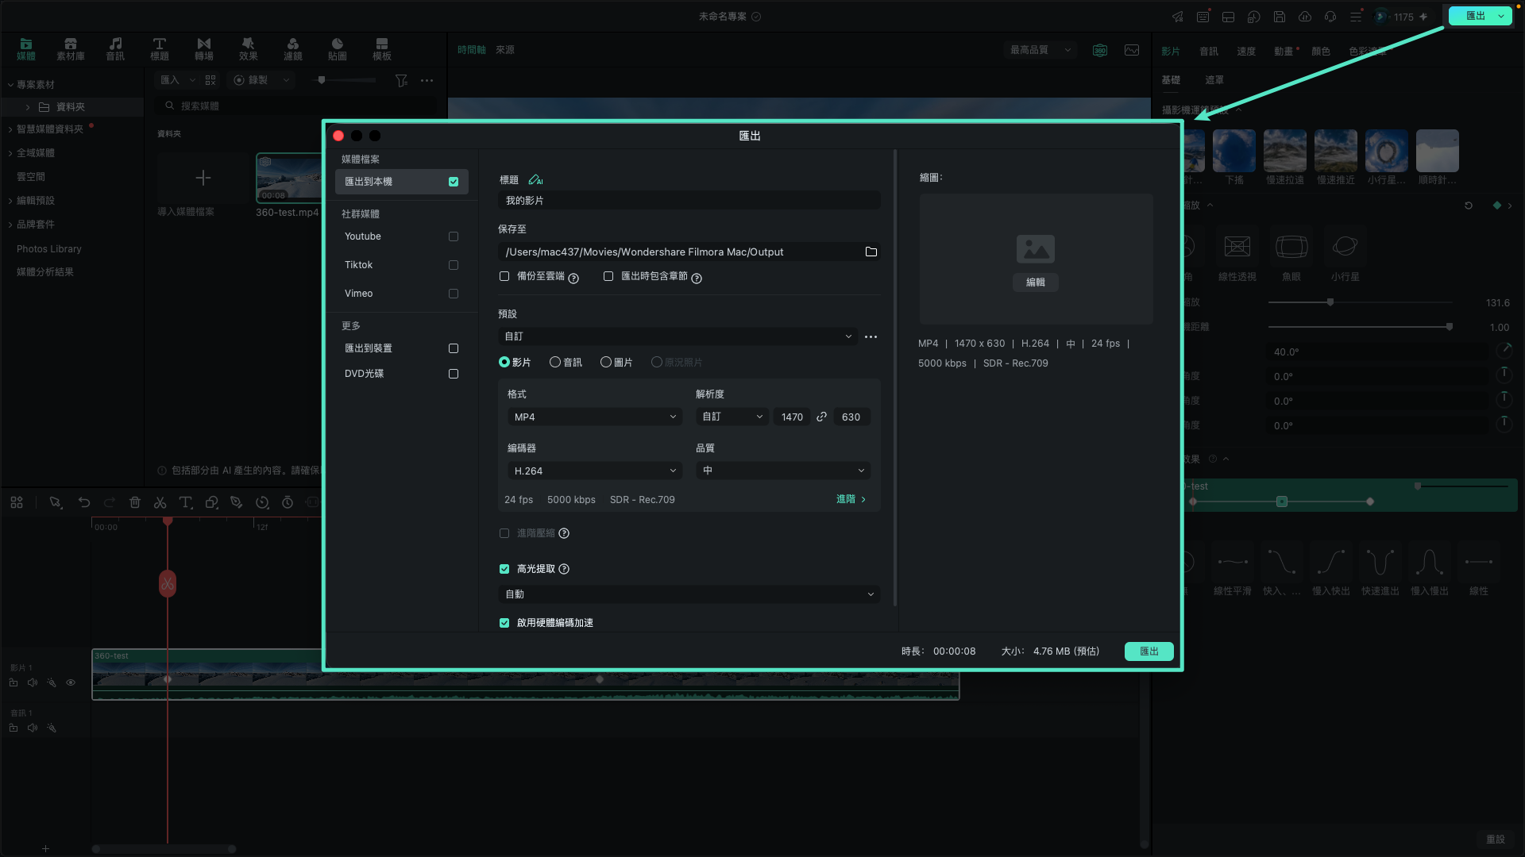The image size is (1525, 857).
Task: Enable the Tiktok export checkbox
Action: click(x=454, y=265)
